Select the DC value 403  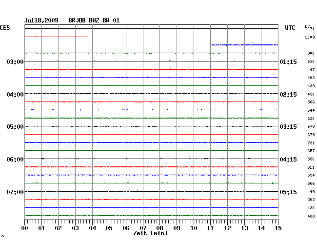(x=311, y=78)
